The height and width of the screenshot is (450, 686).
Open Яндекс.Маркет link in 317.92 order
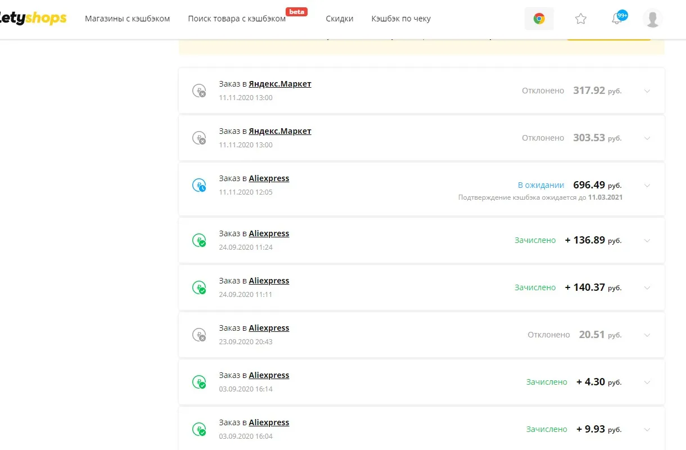[280, 84]
